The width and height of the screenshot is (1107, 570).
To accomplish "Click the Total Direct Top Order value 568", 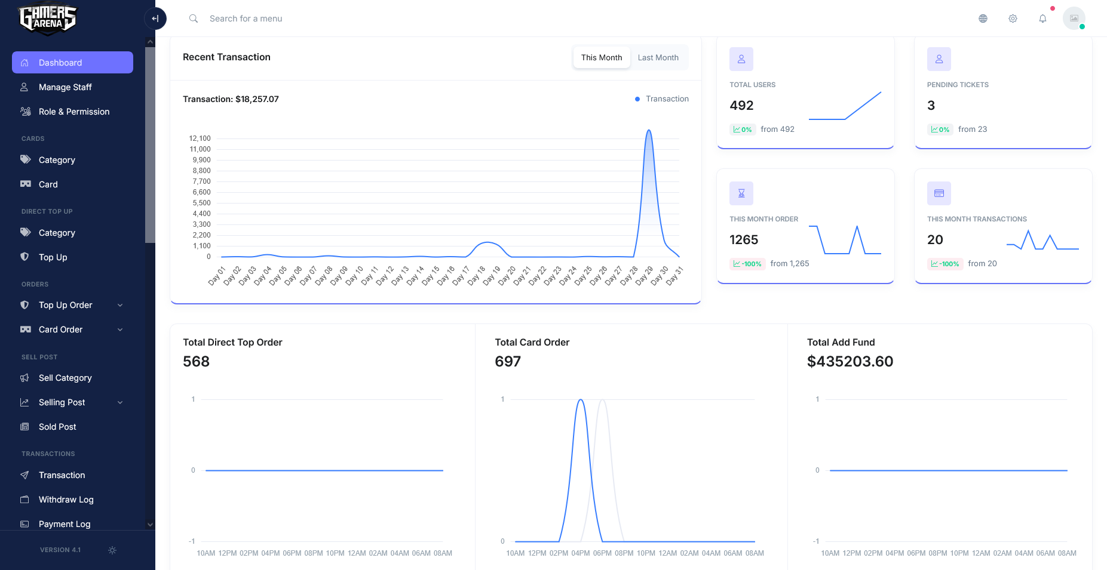I will (196, 362).
